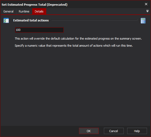This screenshot has height=137, width=151.
Task: Click the separator line beside the heading
Action: click(x=94, y=20)
